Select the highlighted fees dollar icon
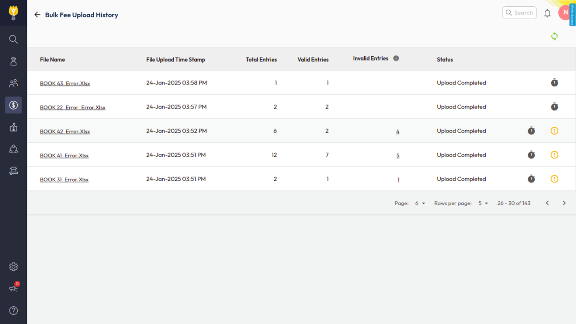576x324 pixels. [x=13, y=105]
